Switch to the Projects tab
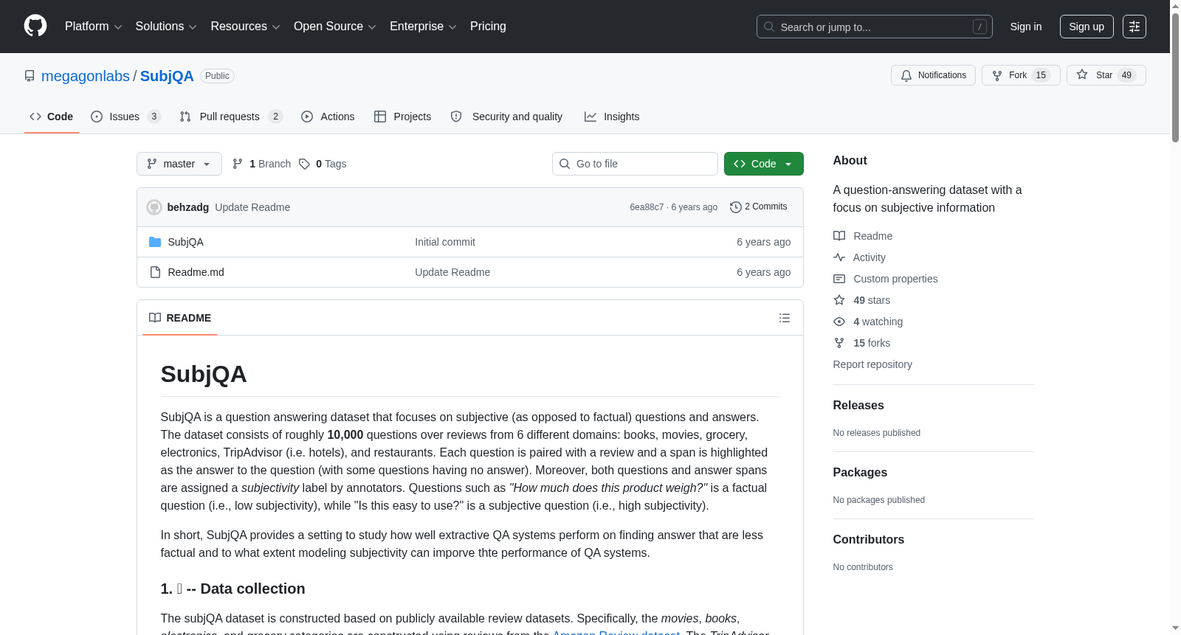This screenshot has width=1181, height=635. tap(403, 117)
